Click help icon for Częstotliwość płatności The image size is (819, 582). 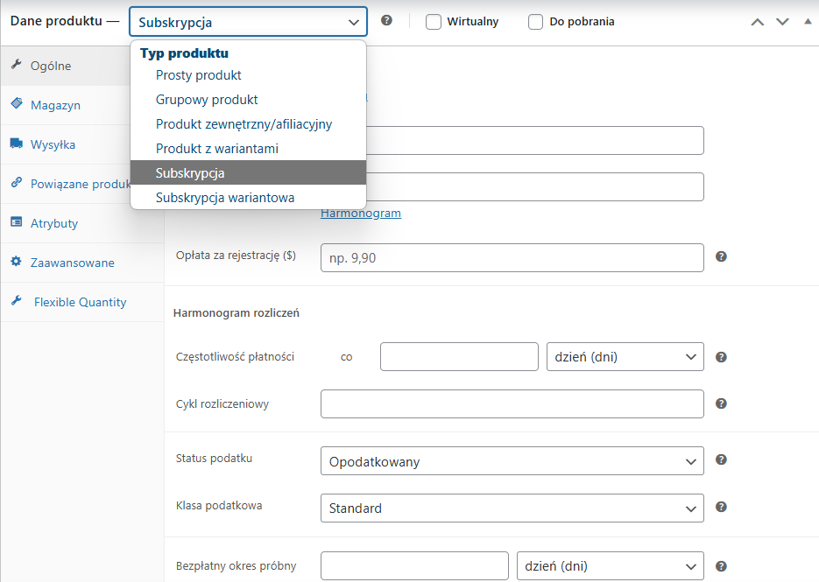coord(721,357)
